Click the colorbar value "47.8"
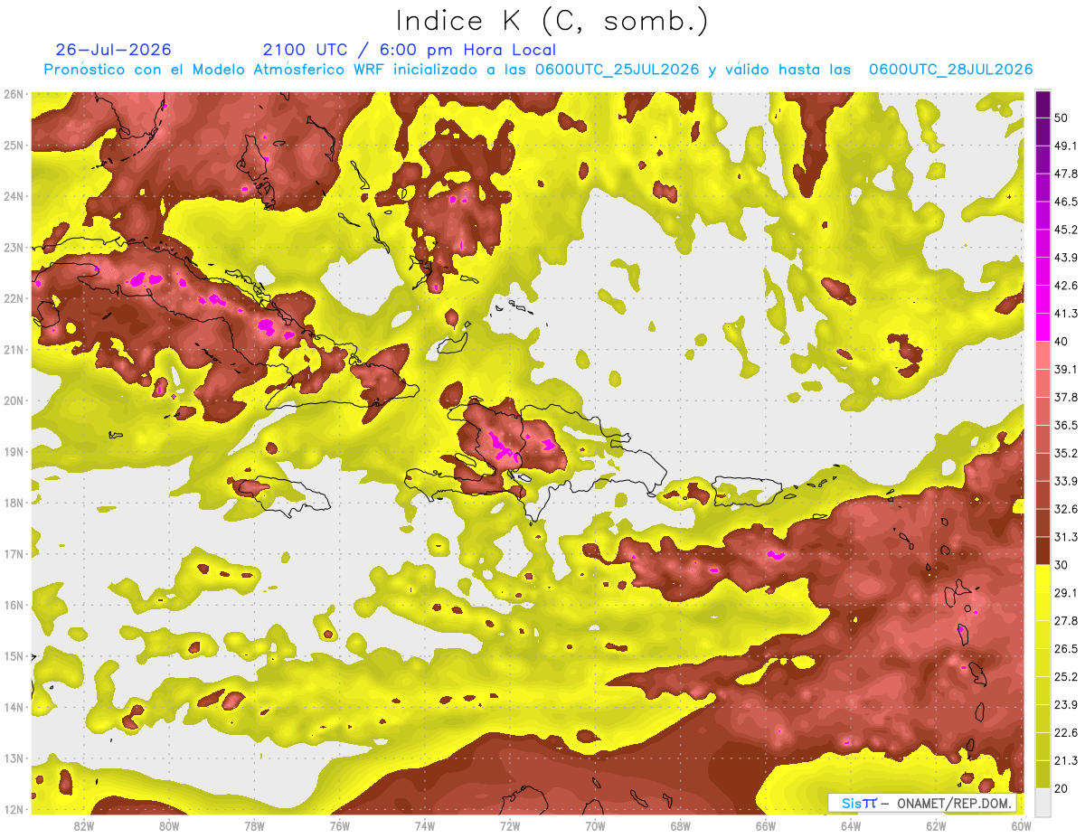 click(x=1065, y=174)
